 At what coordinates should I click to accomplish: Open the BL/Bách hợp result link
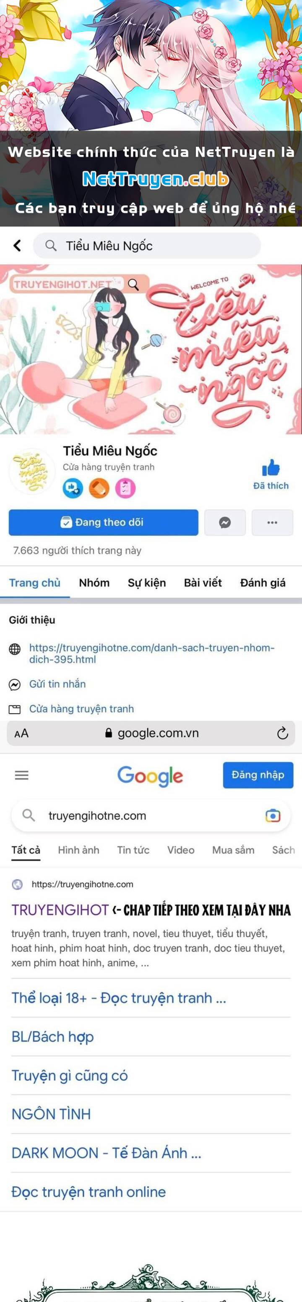pos(52,1037)
